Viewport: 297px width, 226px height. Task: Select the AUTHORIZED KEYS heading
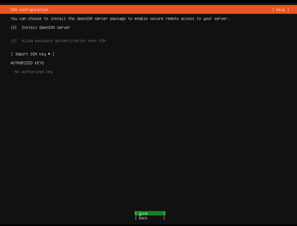[x=27, y=63]
